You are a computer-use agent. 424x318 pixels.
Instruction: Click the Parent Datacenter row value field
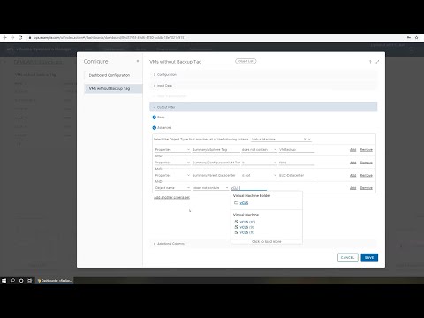[x=297, y=175]
